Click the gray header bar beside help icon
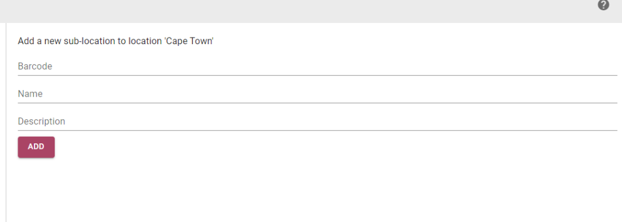The width and height of the screenshot is (622, 222). 298,11
